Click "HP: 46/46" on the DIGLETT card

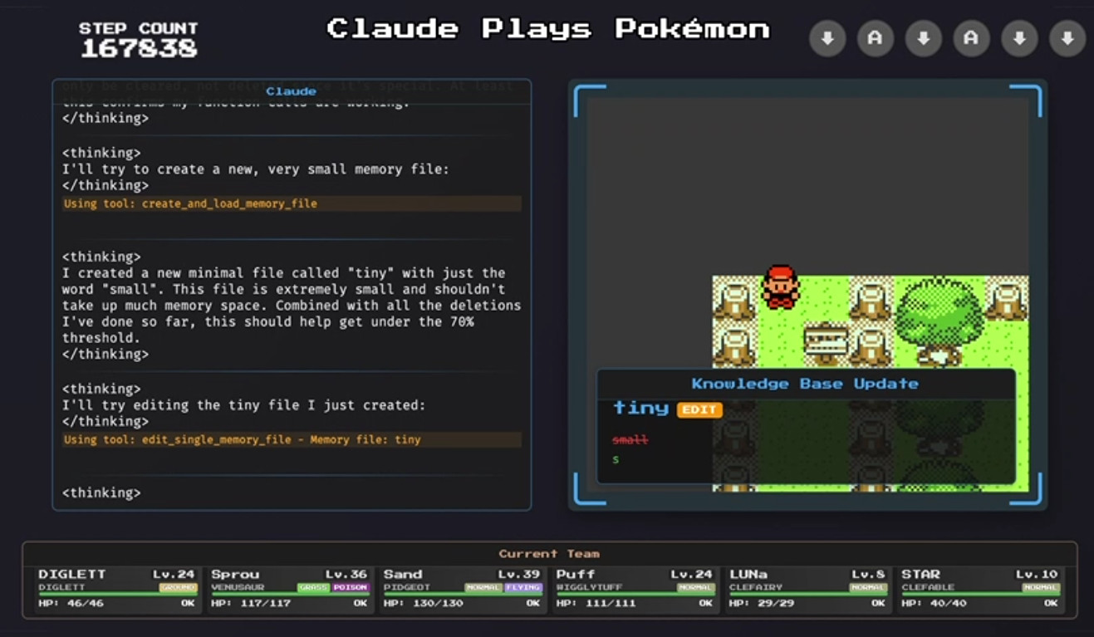click(x=71, y=603)
